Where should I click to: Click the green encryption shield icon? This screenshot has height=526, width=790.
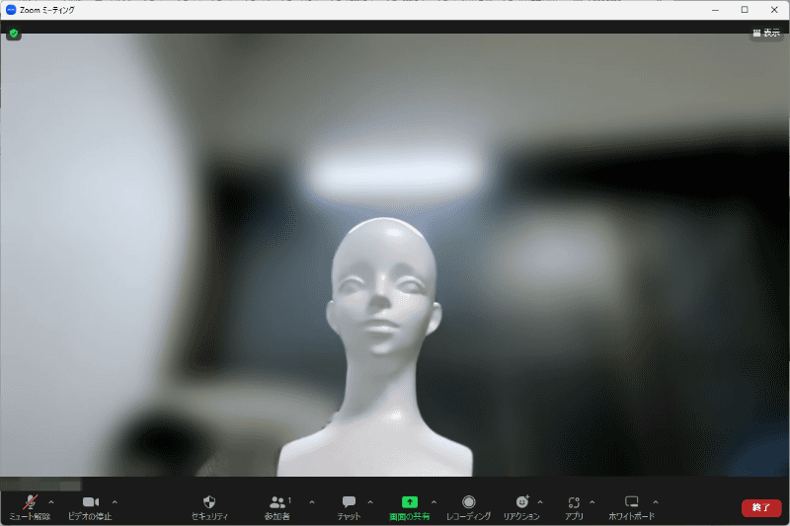tap(14, 34)
